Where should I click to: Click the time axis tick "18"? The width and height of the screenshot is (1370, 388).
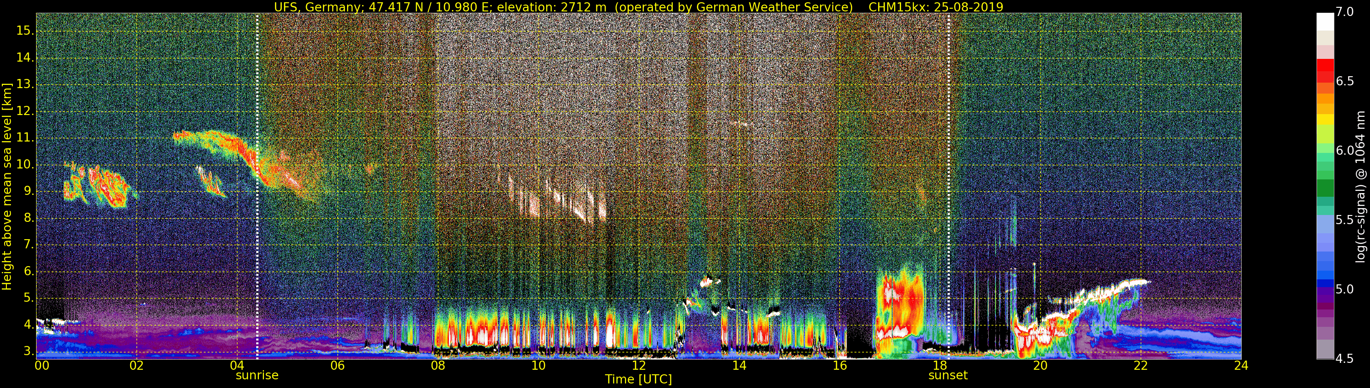940,366
